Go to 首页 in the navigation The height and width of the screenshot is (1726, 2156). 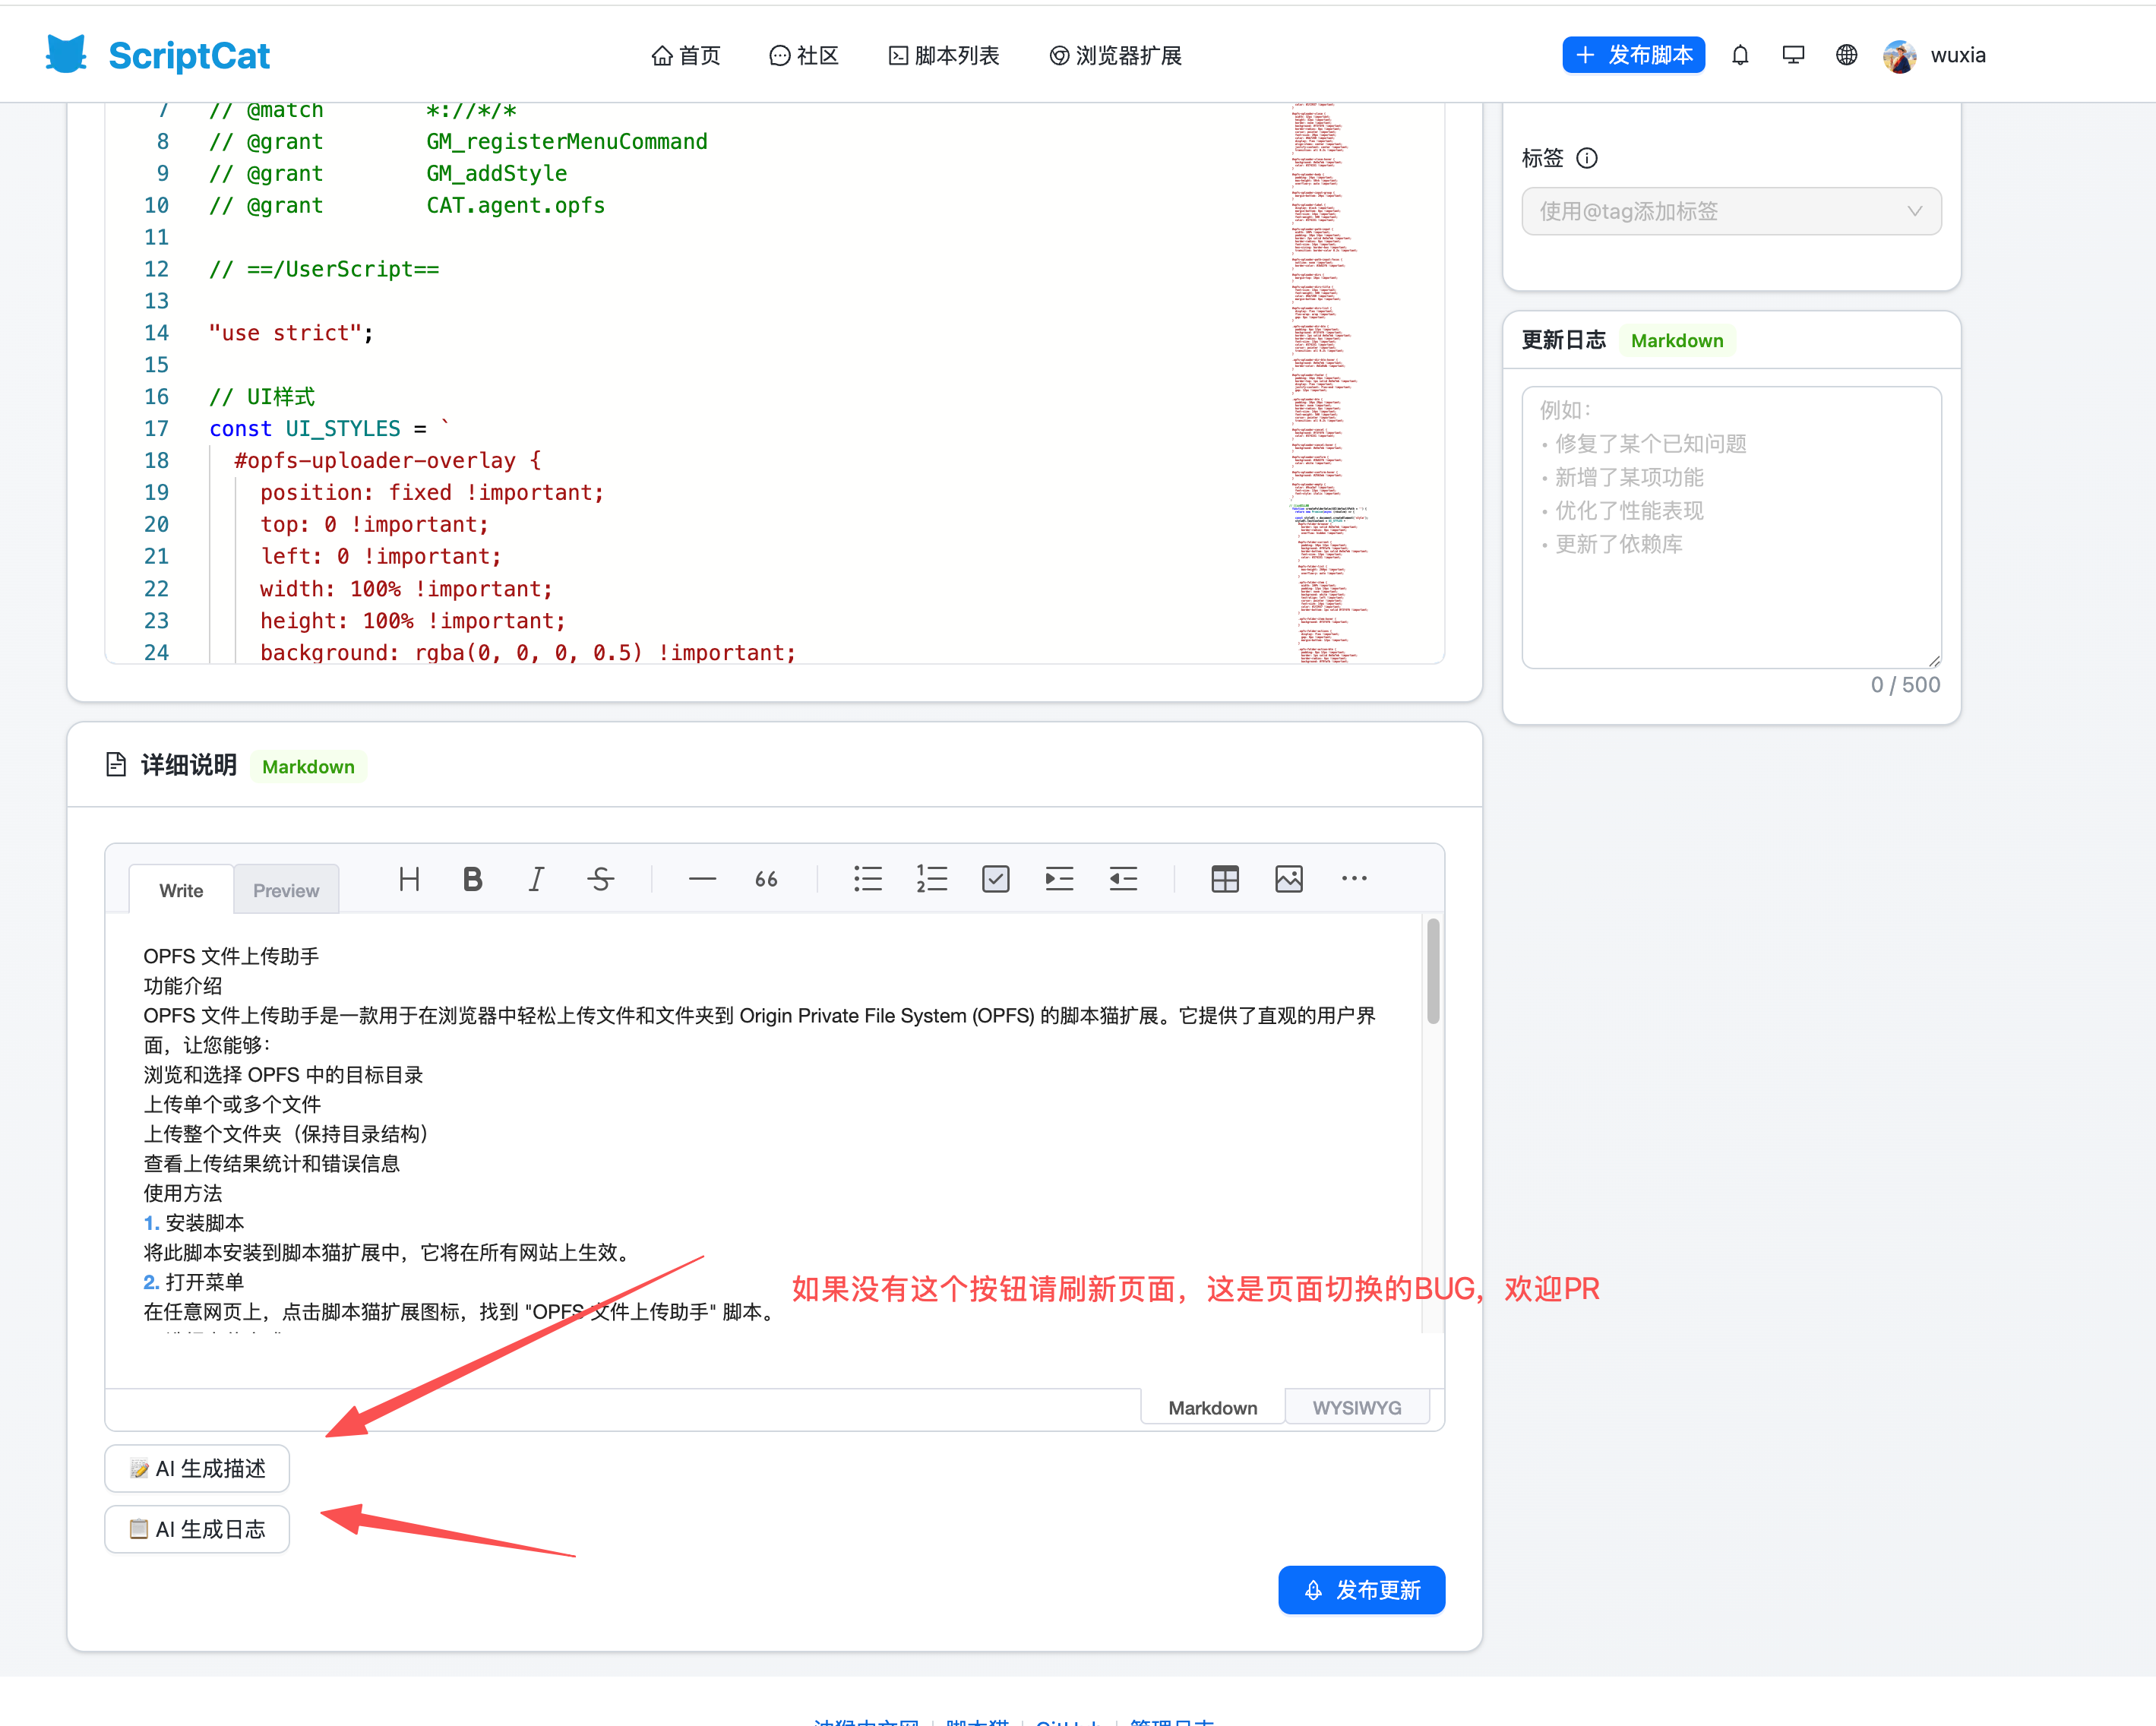pyautogui.click(x=686, y=55)
